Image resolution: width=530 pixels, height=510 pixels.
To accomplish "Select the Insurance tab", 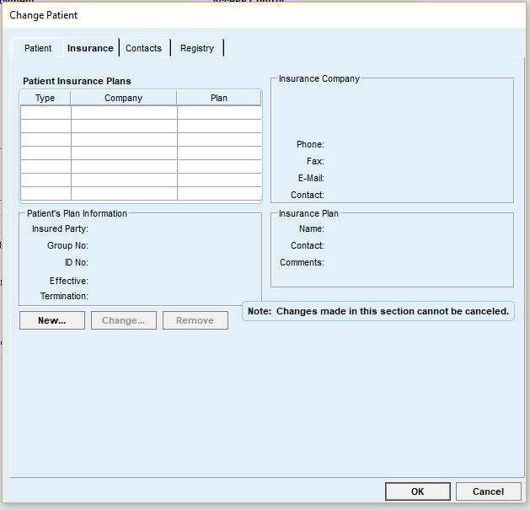I will 90,48.
